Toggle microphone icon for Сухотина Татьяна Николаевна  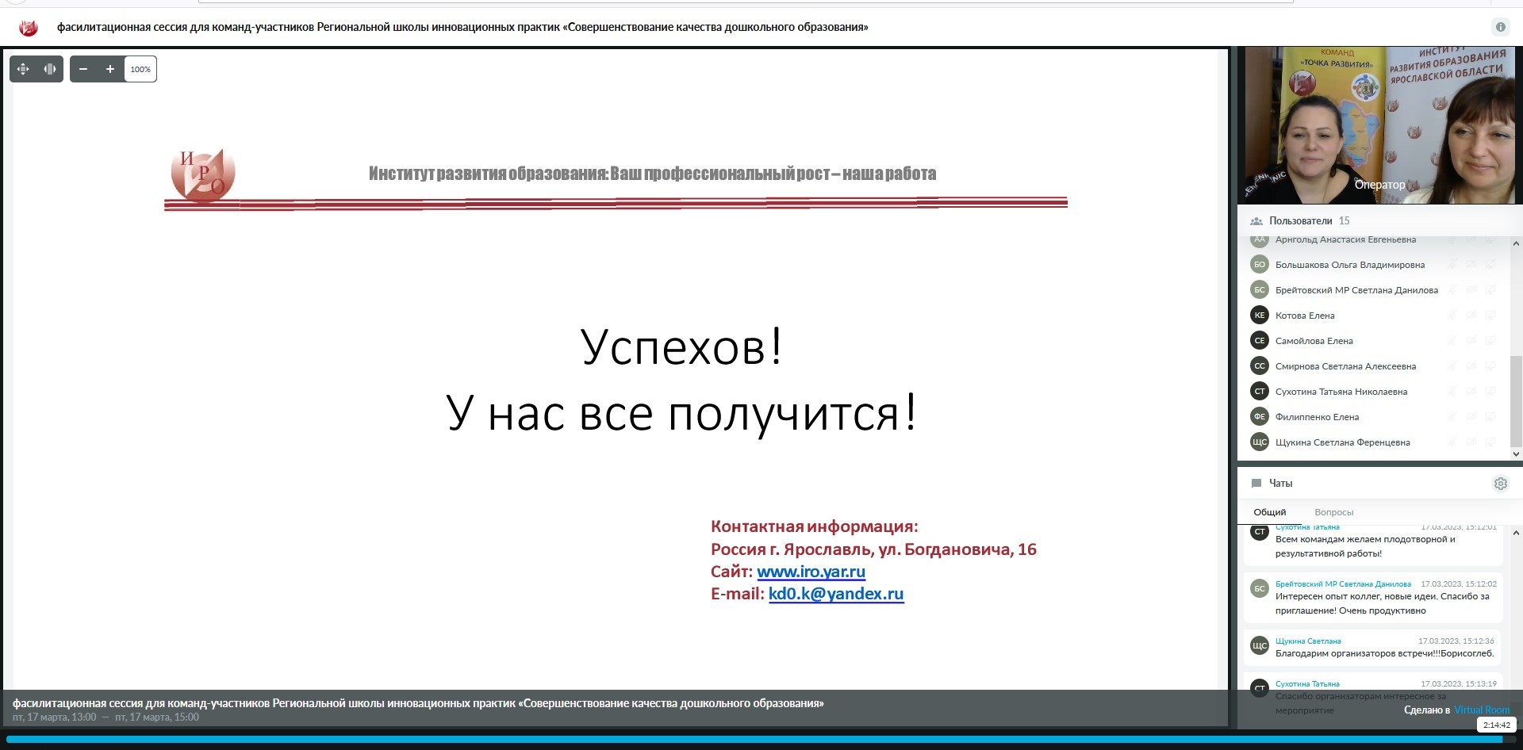pos(1452,392)
